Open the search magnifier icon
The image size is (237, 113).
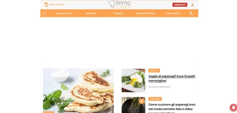[x=191, y=13]
